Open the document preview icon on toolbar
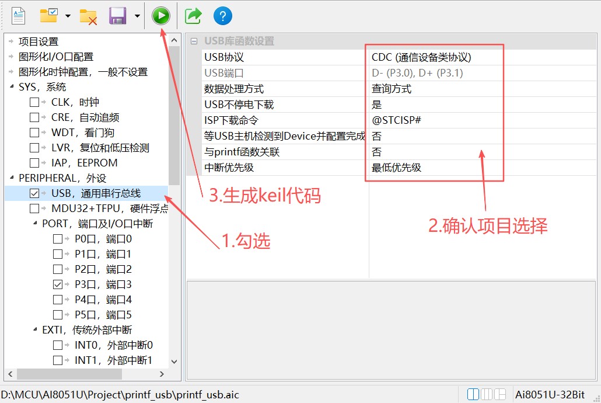The image size is (601, 403). click(18, 16)
